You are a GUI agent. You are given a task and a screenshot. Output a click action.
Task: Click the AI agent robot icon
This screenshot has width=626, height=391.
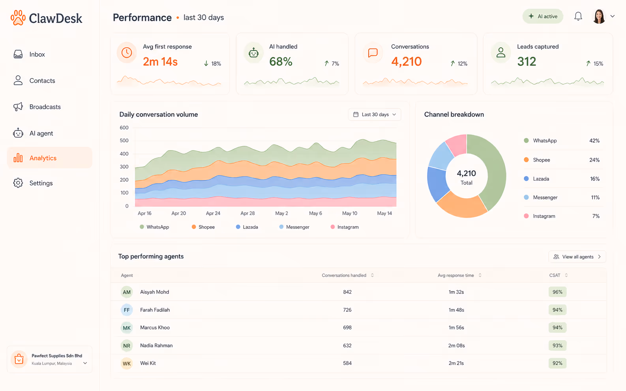pos(18,133)
